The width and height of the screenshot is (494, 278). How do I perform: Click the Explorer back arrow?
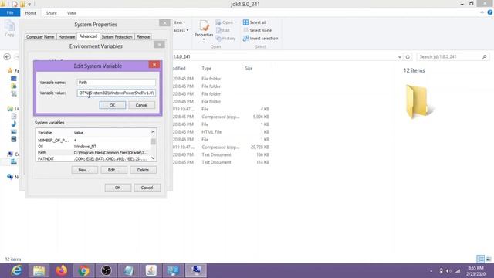pos(7,56)
